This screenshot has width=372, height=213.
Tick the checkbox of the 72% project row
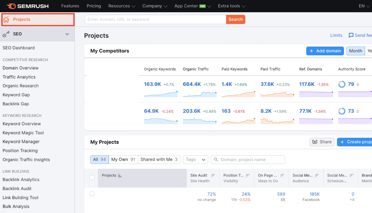[x=92, y=194]
